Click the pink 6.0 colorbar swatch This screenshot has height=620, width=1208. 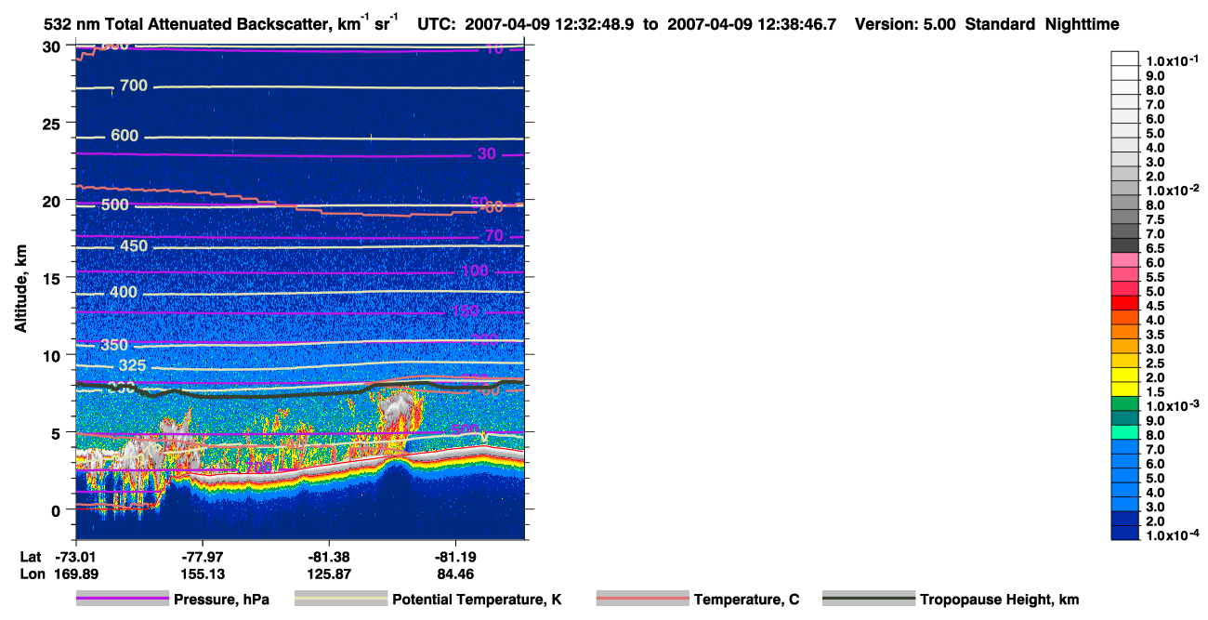click(x=1124, y=259)
